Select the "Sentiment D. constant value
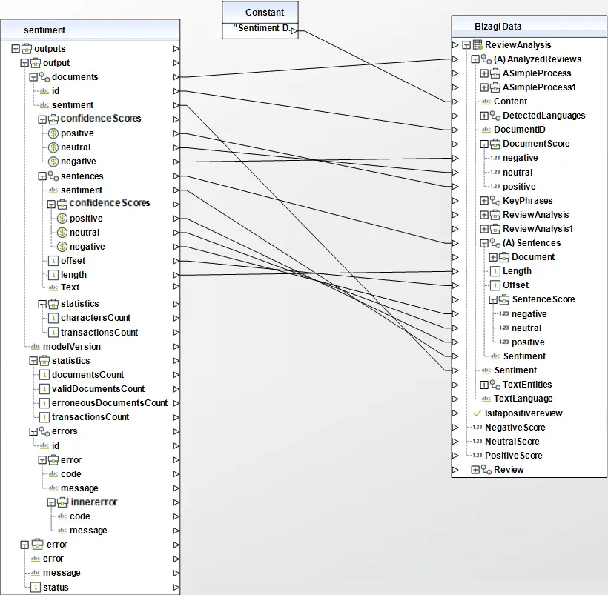Image resolution: width=608 pixels, height=595 pixels. (x=260, y=28)
